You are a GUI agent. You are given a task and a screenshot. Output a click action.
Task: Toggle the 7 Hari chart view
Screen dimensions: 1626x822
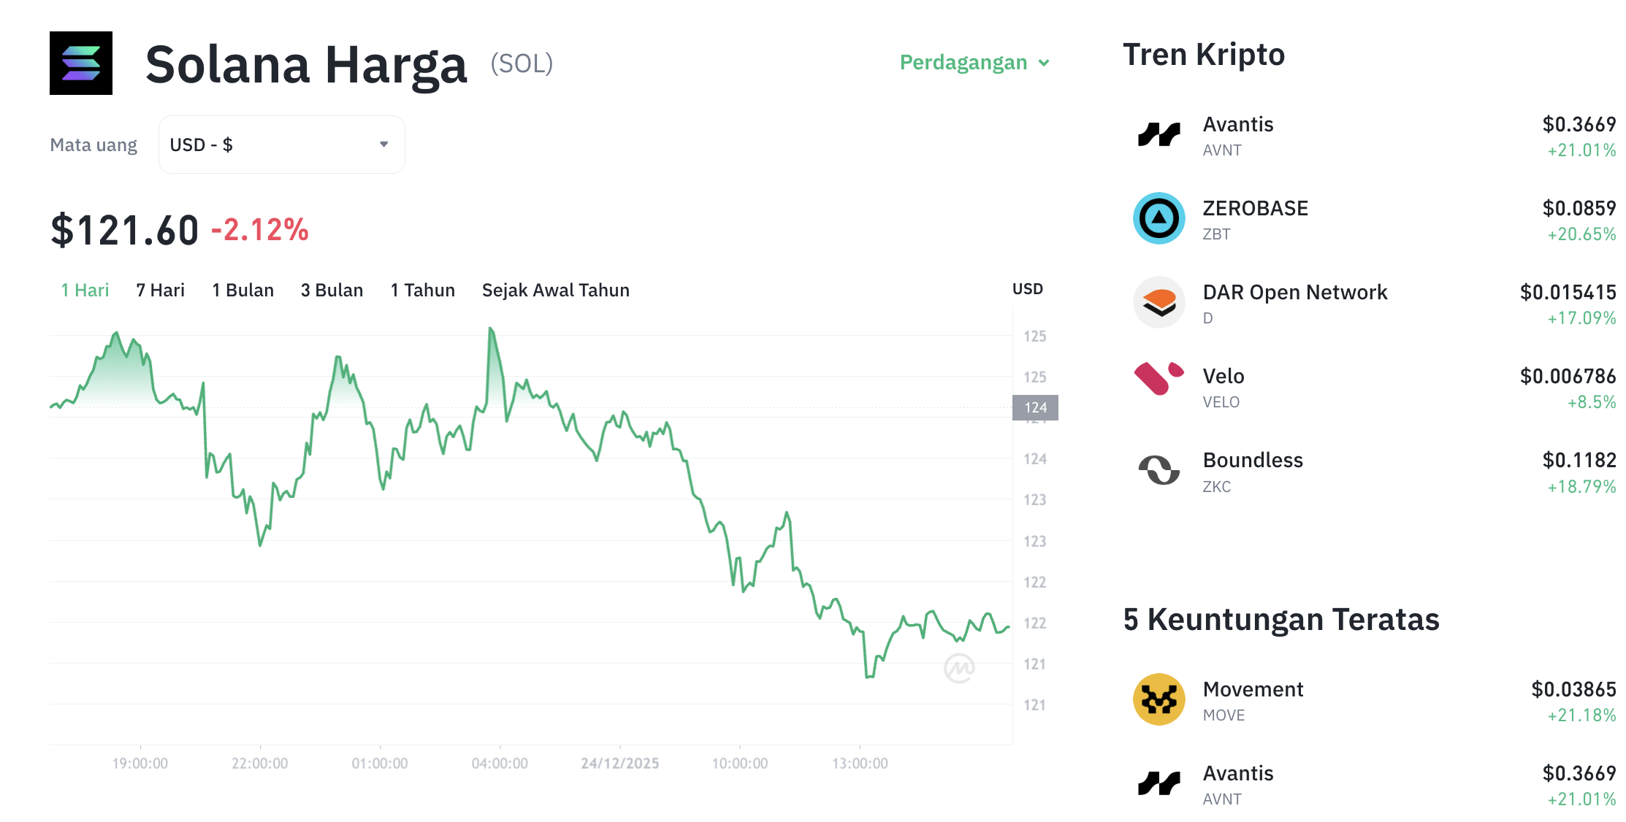[x=159, y=290]
